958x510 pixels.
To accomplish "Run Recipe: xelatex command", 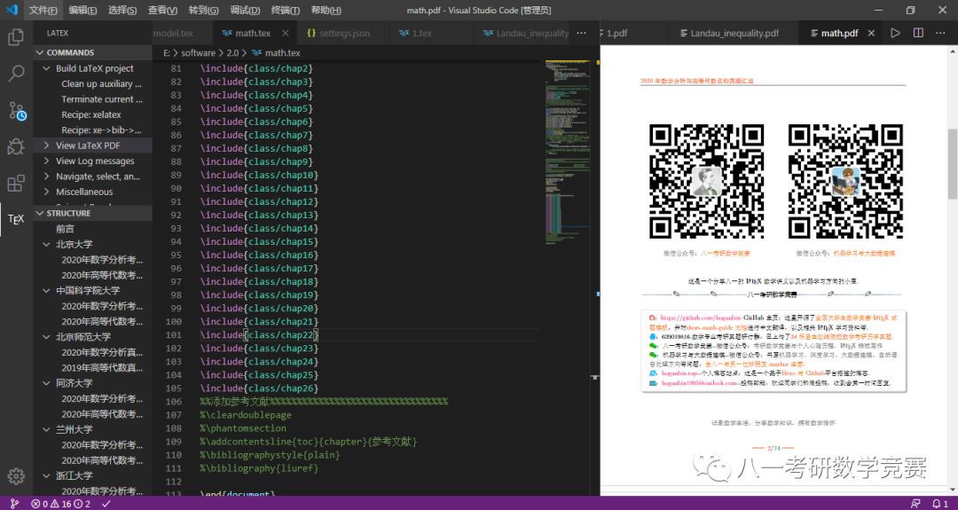I will (x=91, y=114).
